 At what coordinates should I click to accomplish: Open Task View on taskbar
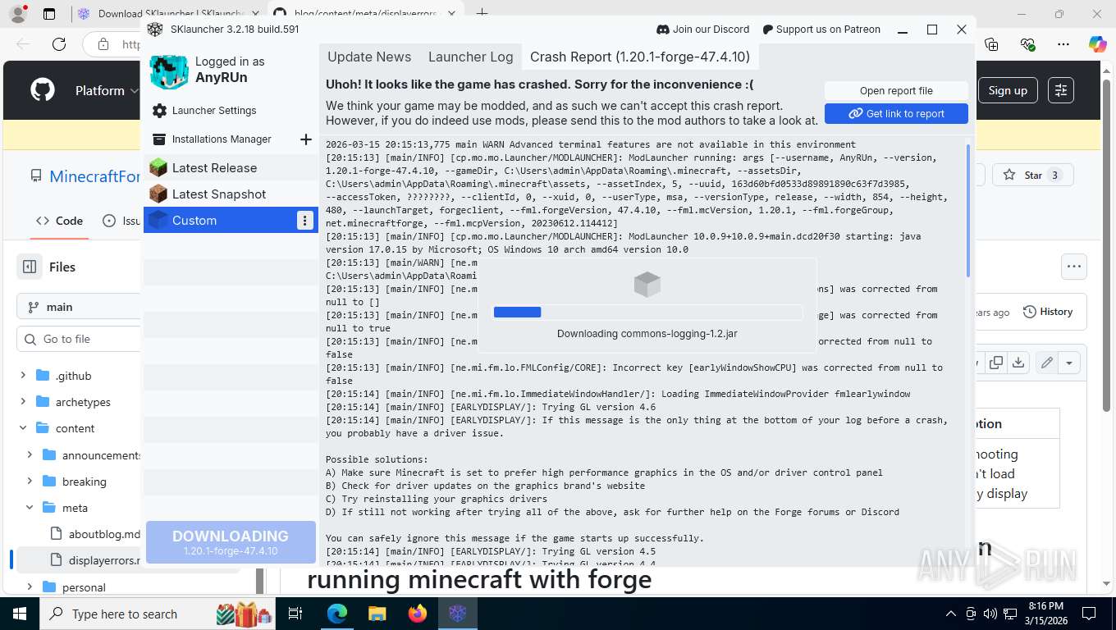pyautogui.click(x=295, y=614)
